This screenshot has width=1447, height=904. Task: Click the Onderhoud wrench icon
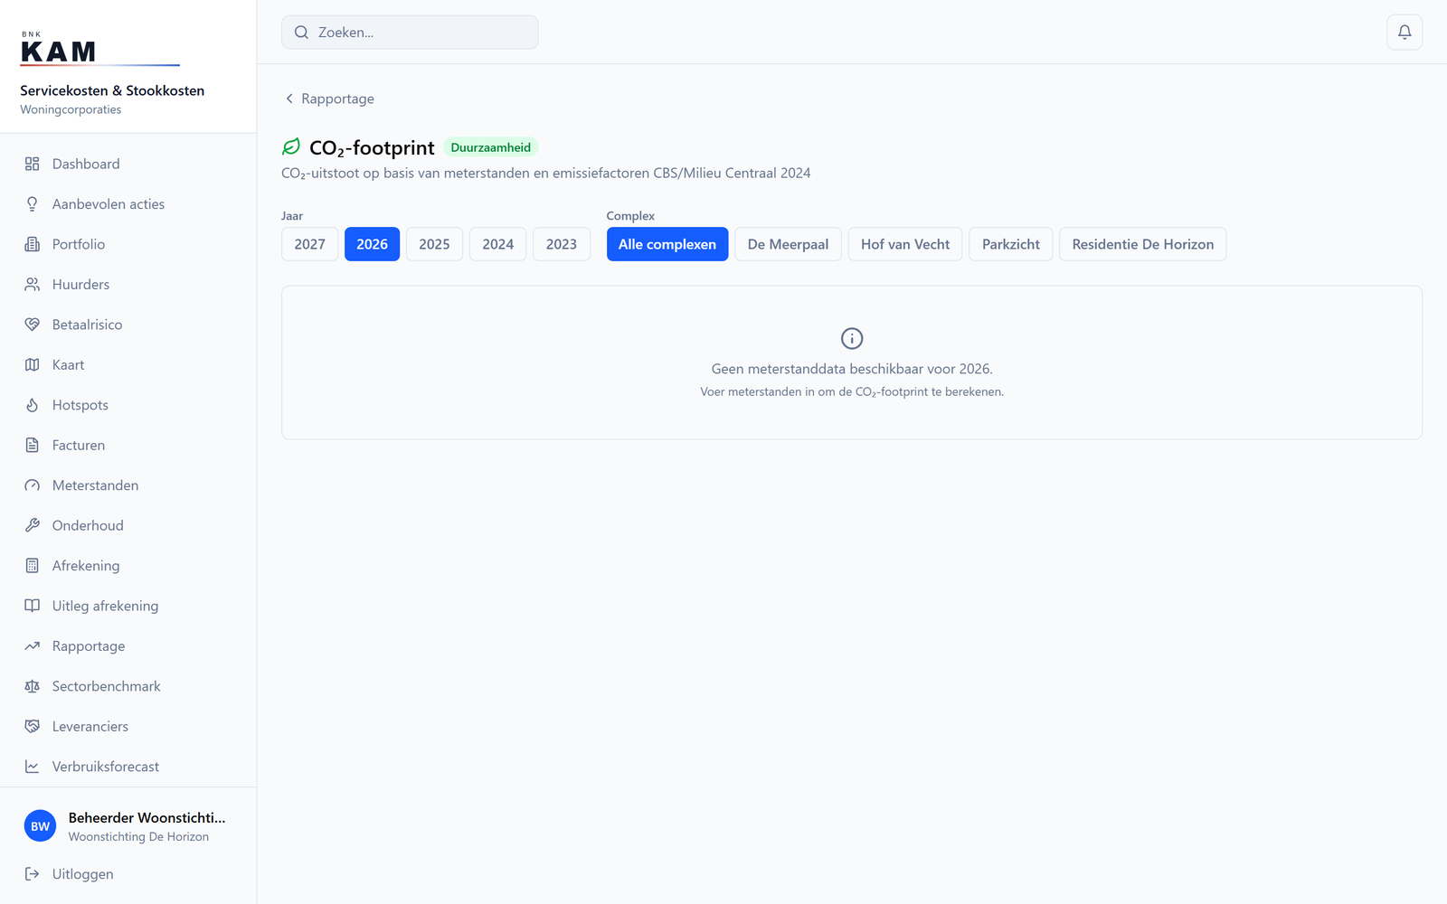coord(33,525)
